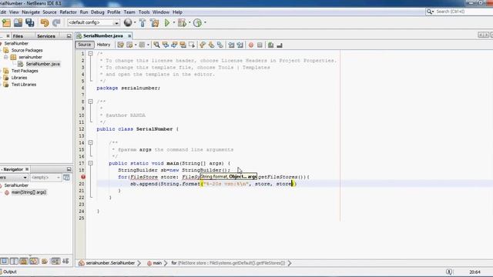
Task: Select the SerialNumber.java editor tab
Action: [x=103, y=36]
